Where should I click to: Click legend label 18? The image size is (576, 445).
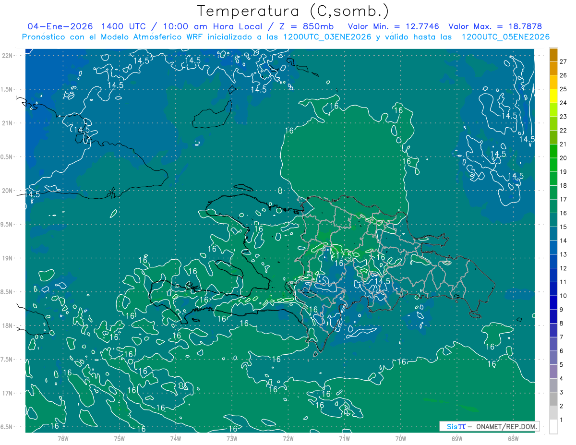pos(563,185)
